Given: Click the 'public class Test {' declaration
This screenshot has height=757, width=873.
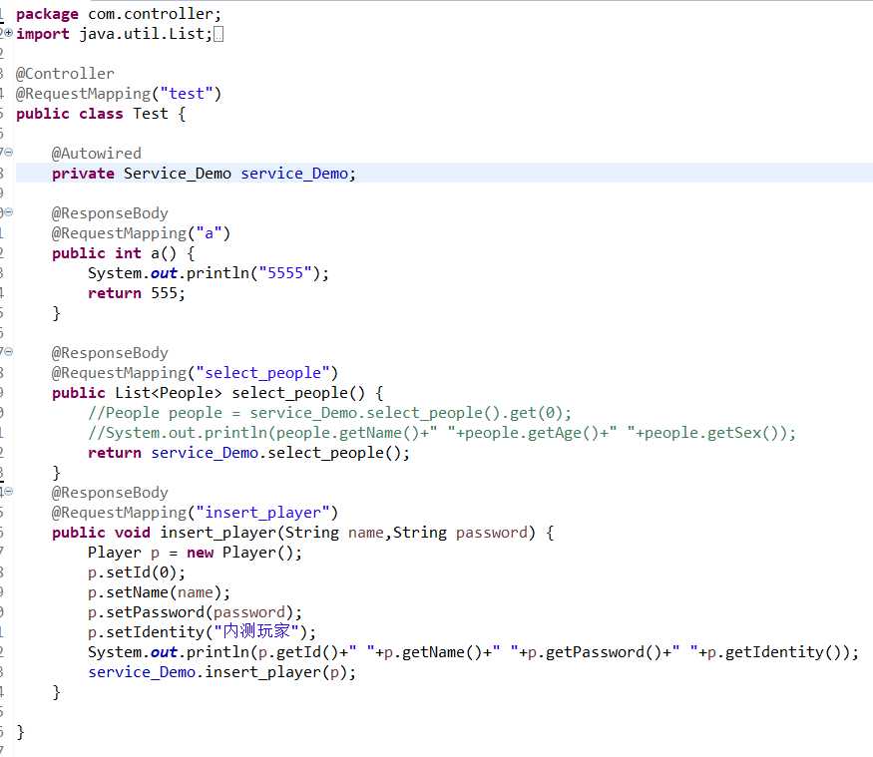Looking at the screenshot, I should pos(101,114).
